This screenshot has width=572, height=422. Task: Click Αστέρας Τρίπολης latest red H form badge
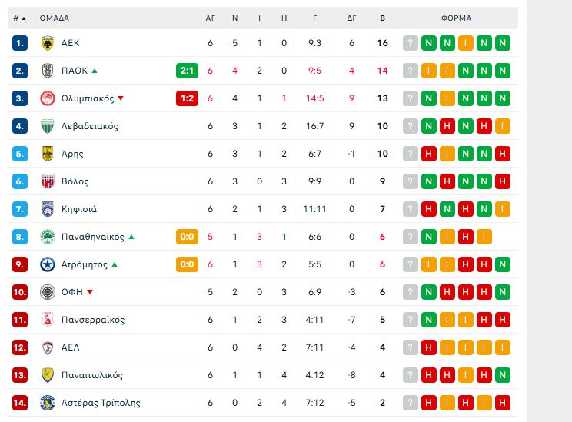[503, 403]
